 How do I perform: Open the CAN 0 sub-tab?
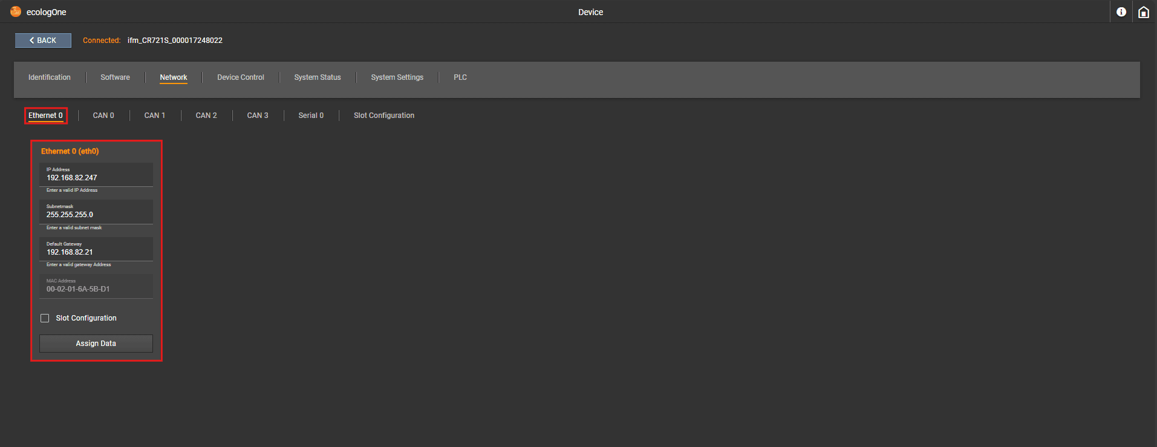pyautogui.click(x=103, y=116)
